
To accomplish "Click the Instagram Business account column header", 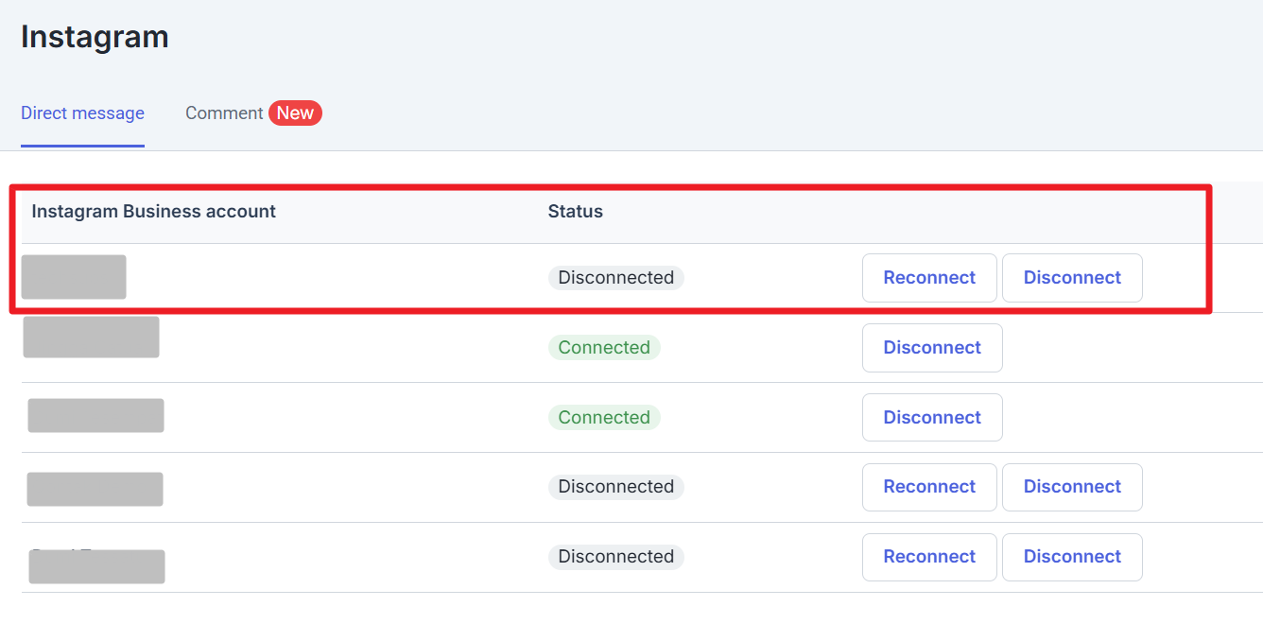I will [153, 212].
